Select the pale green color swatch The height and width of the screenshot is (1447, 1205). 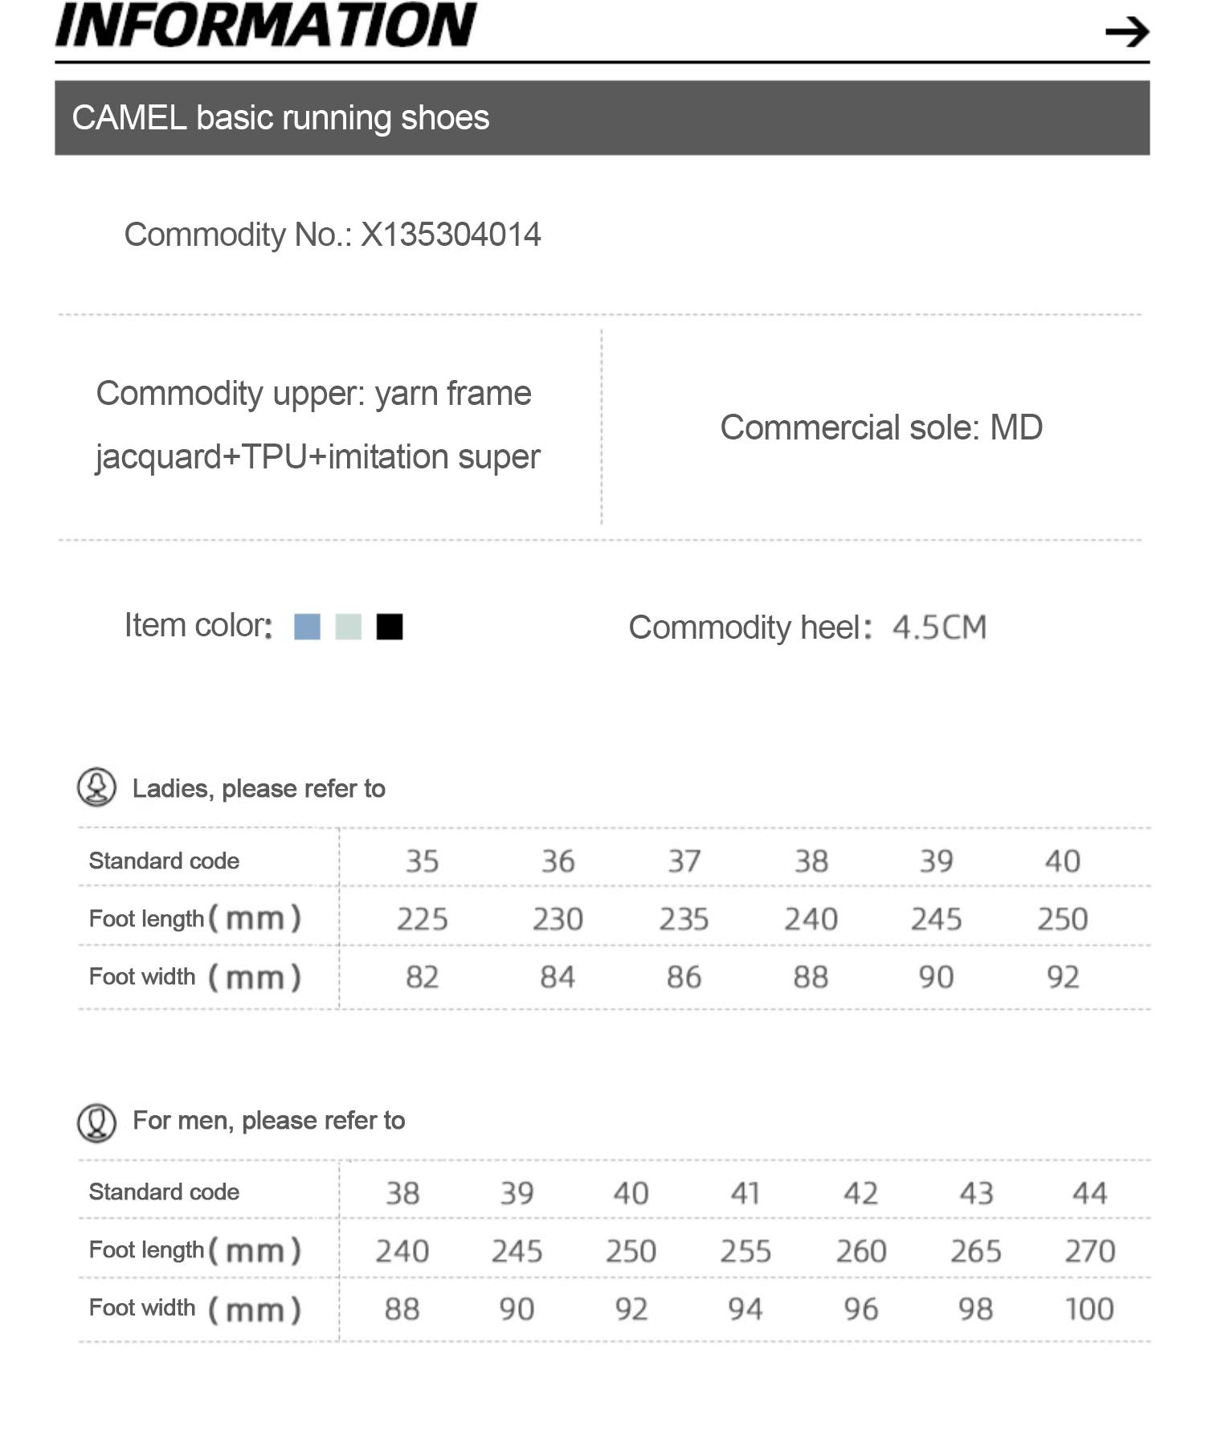tap(349, 627)
